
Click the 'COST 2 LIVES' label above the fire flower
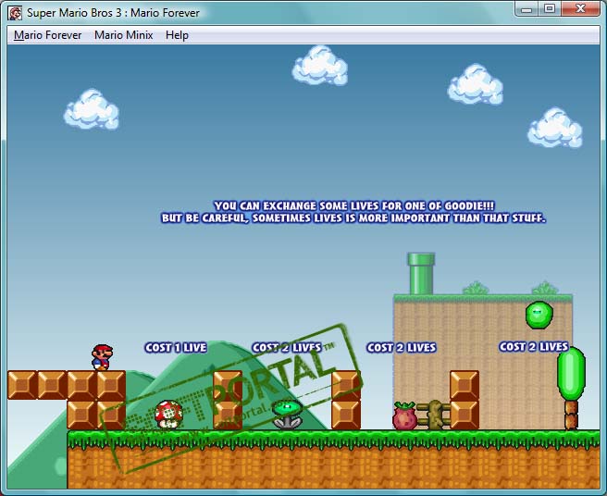point(287,347)
